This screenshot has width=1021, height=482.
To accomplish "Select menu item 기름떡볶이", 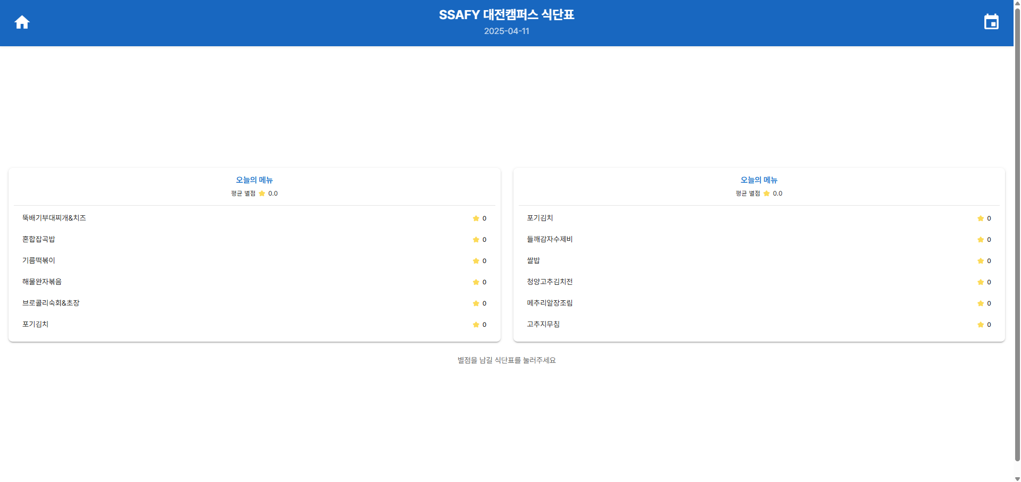I will point(39,260).
